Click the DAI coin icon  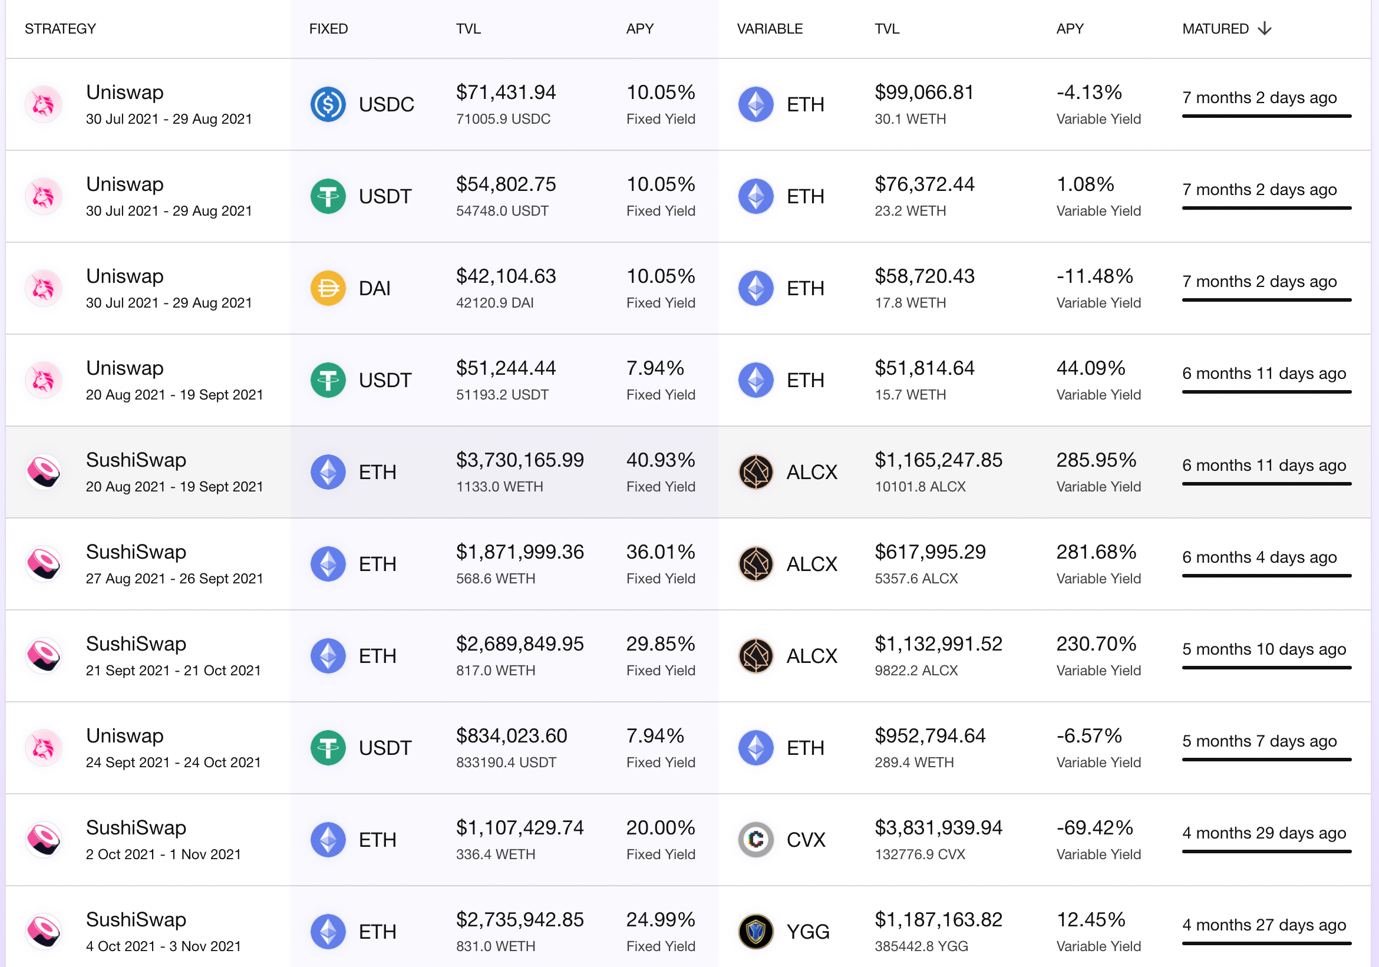pyautogui.click(x=328, y=288)
